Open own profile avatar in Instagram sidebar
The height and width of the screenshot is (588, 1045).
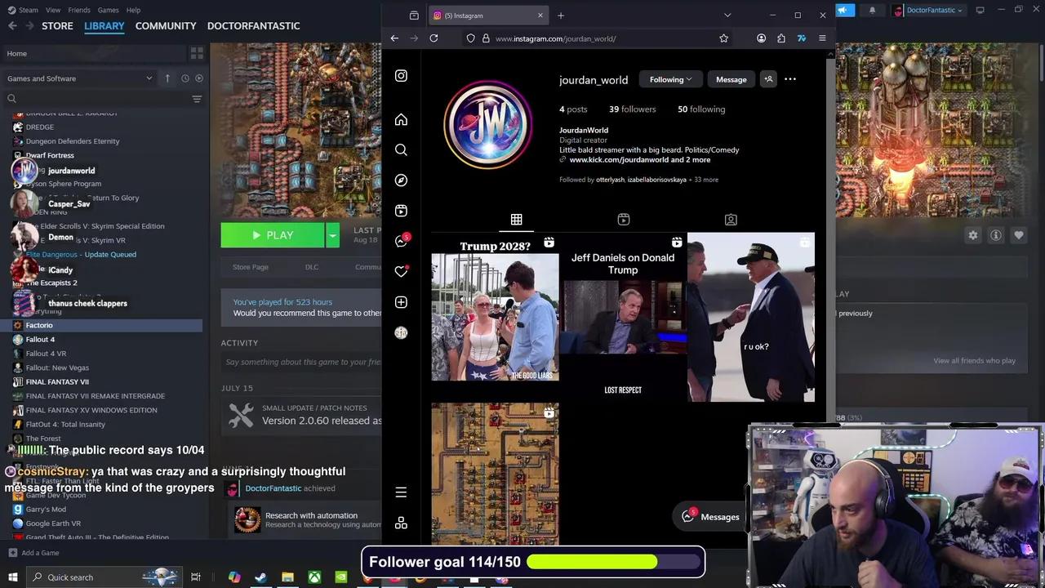click(x=401, y=332)
